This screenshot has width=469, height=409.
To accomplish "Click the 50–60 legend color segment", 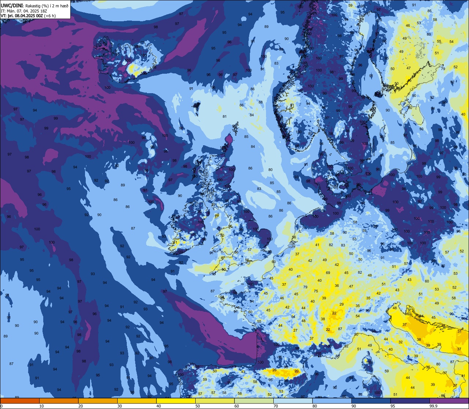I will point(215,401).
